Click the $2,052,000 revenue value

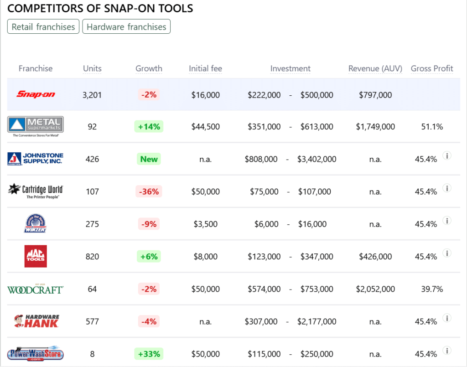(x=375, y=289)
